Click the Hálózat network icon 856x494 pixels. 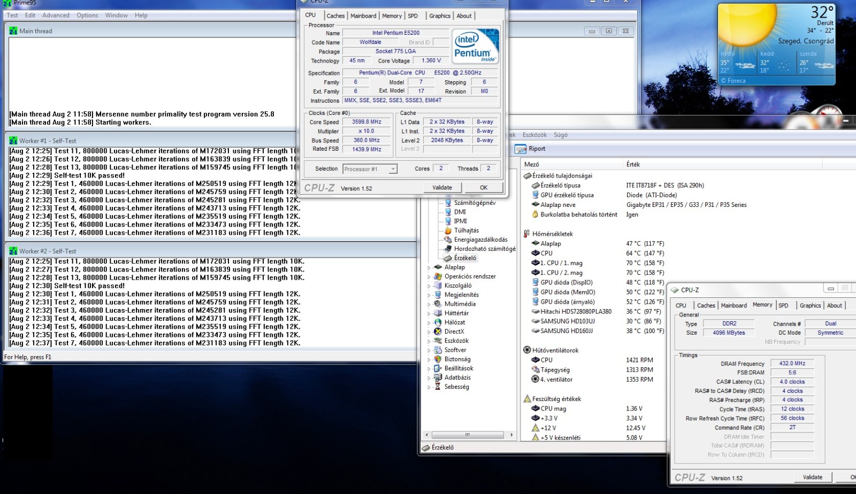coord(438,322)
